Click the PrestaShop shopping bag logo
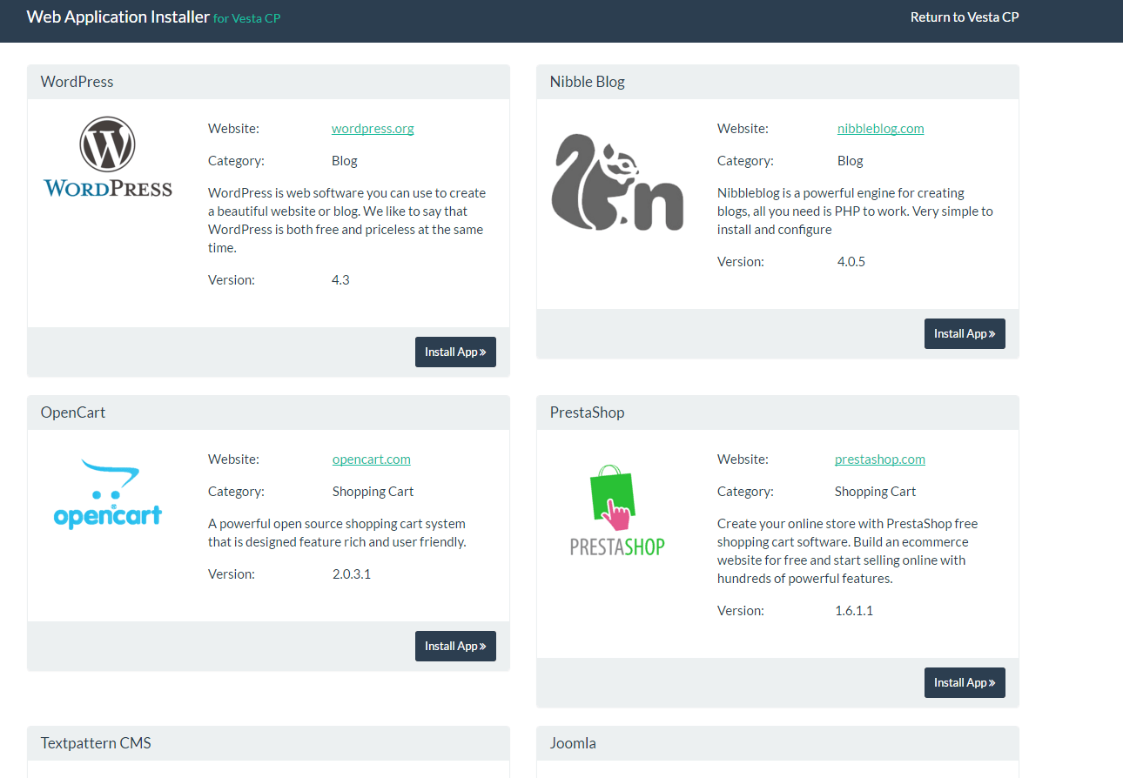This screenshot has height=778, width=1123. pyautogui.click(x=617, y=510)
